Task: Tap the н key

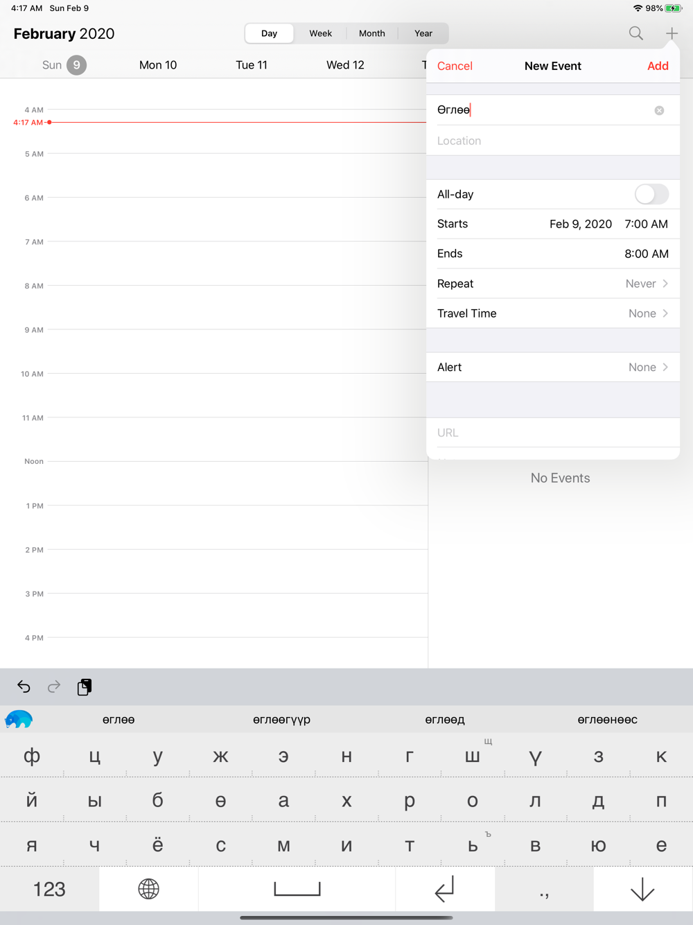Action: click(x=346, y=756)
